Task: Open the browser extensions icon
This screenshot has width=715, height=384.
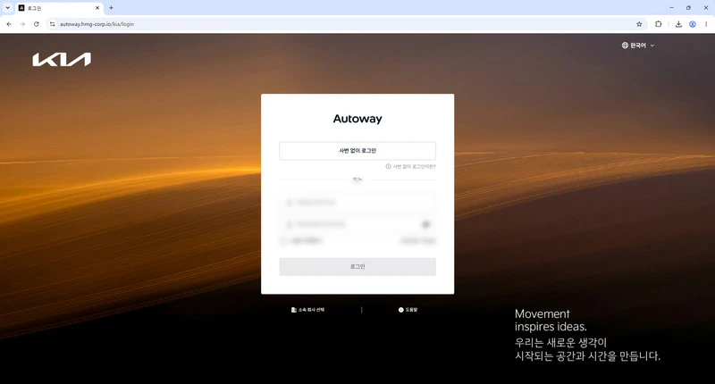Action: click(x=658, y=24)
